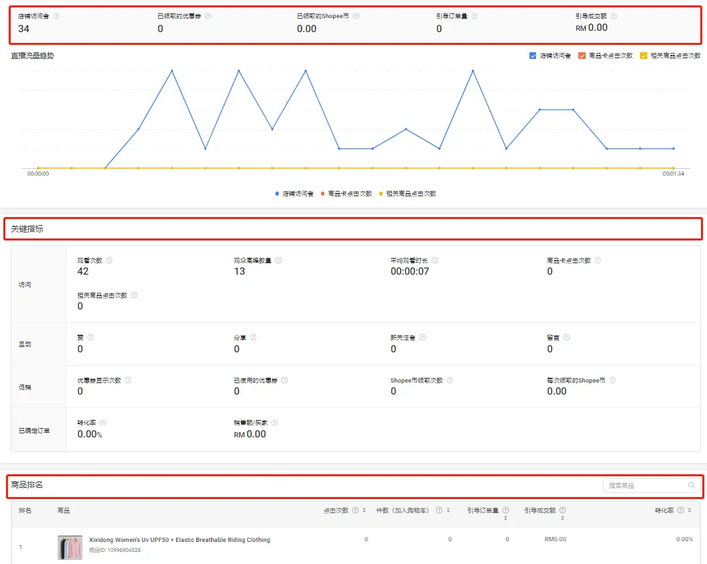Open the Xixidong Women's Uv UPF50 product link
This screenshot has width=707, height=564.
click(x=180, y=540)
